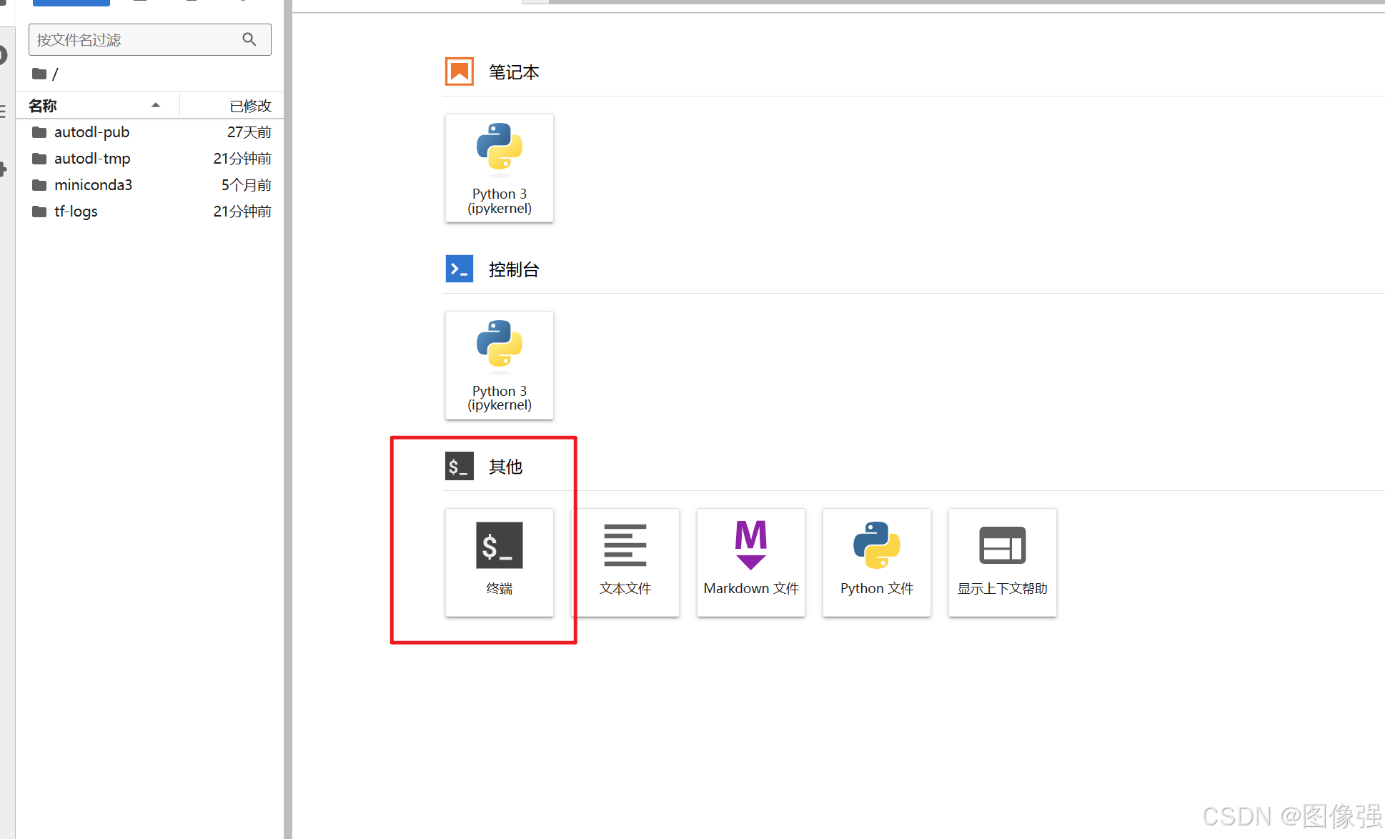
Task: Open a new 终端 terminal
Action: [499, 562]
